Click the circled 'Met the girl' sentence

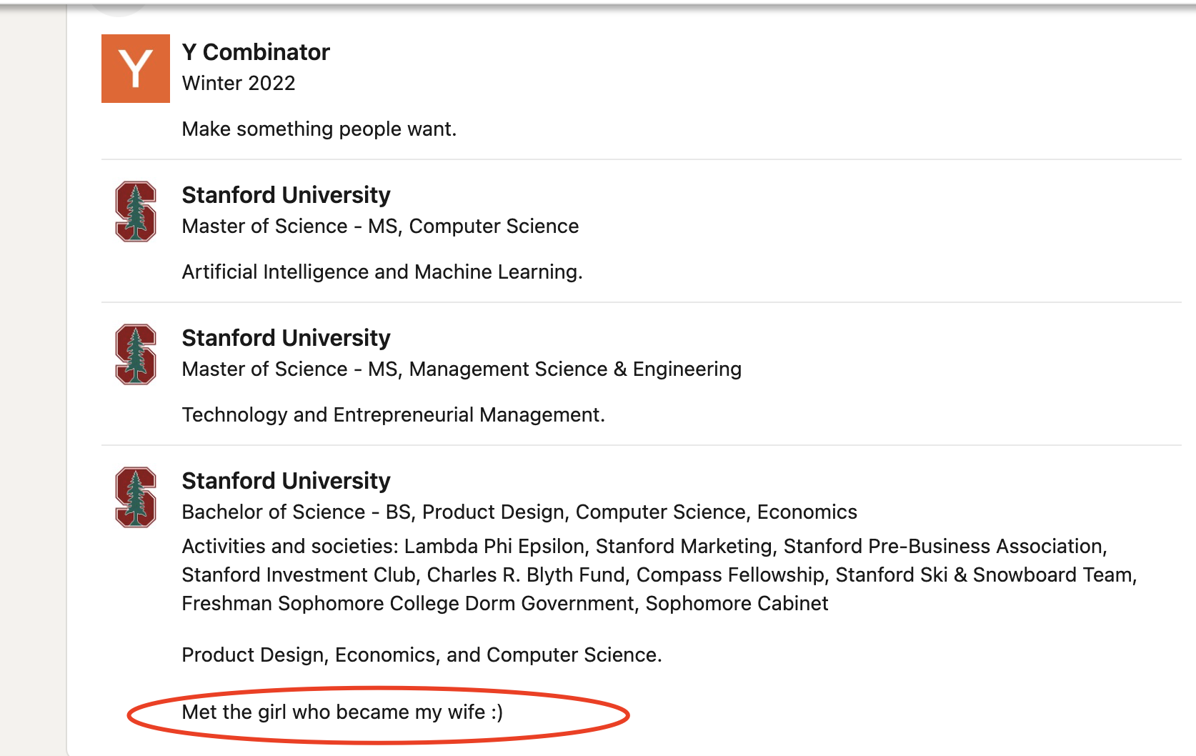342,712
